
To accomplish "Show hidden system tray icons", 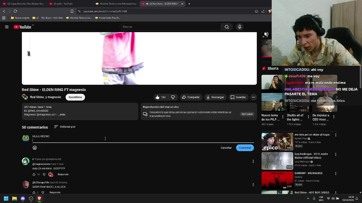I will (x=308, y=198).
